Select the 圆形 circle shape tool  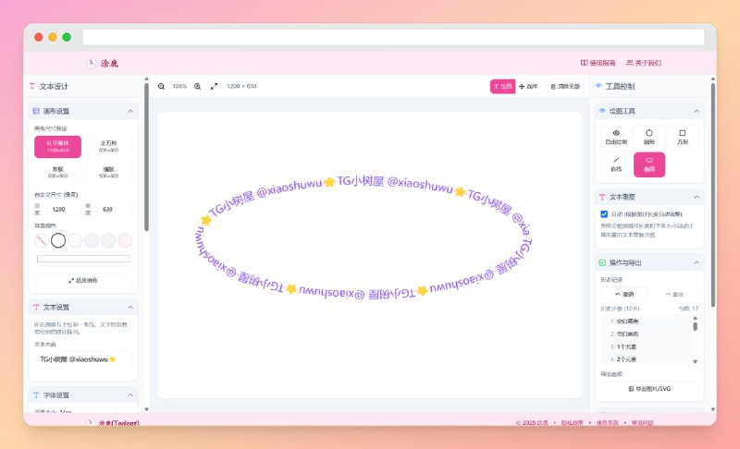(x=649, y=137)
